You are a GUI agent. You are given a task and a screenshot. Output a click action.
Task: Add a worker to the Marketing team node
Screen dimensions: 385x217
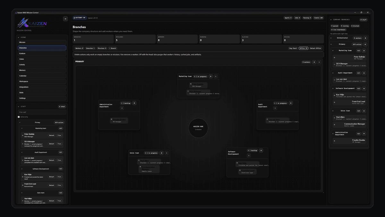coord(210,76)
